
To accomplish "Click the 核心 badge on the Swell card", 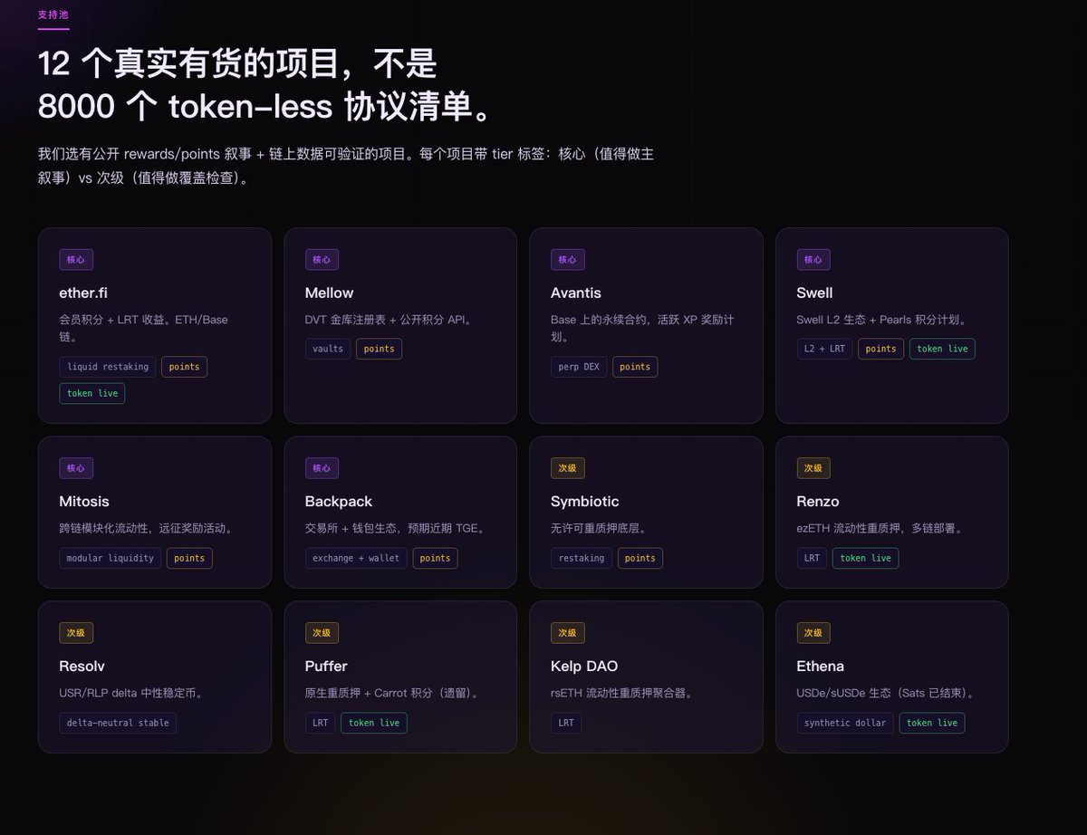I will click(x=813, y=260).
